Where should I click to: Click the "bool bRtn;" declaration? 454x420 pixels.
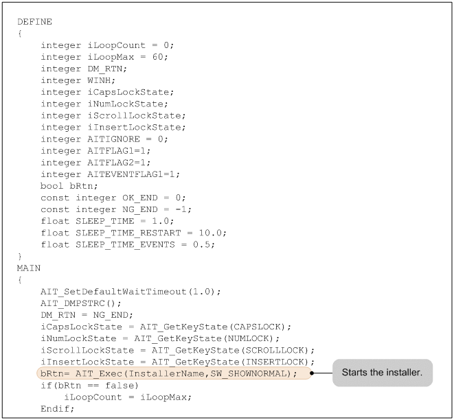pos(69,186)
